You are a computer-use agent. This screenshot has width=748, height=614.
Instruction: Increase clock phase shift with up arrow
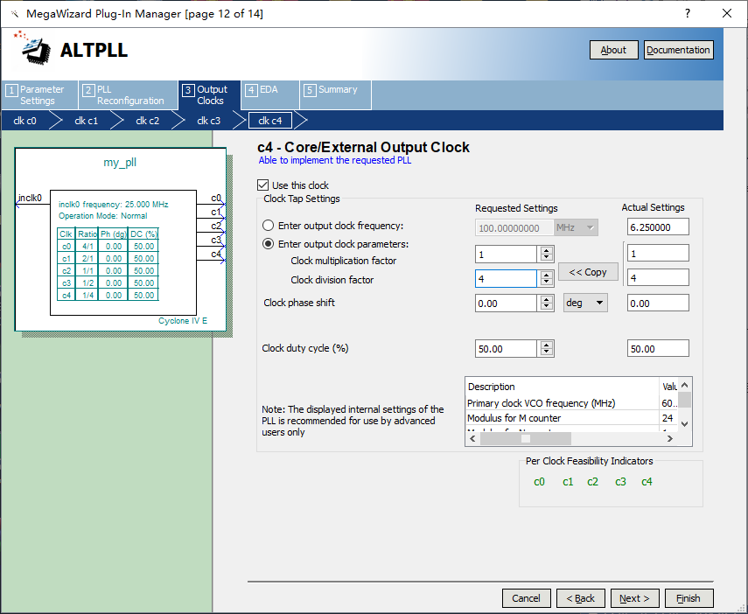547,299
